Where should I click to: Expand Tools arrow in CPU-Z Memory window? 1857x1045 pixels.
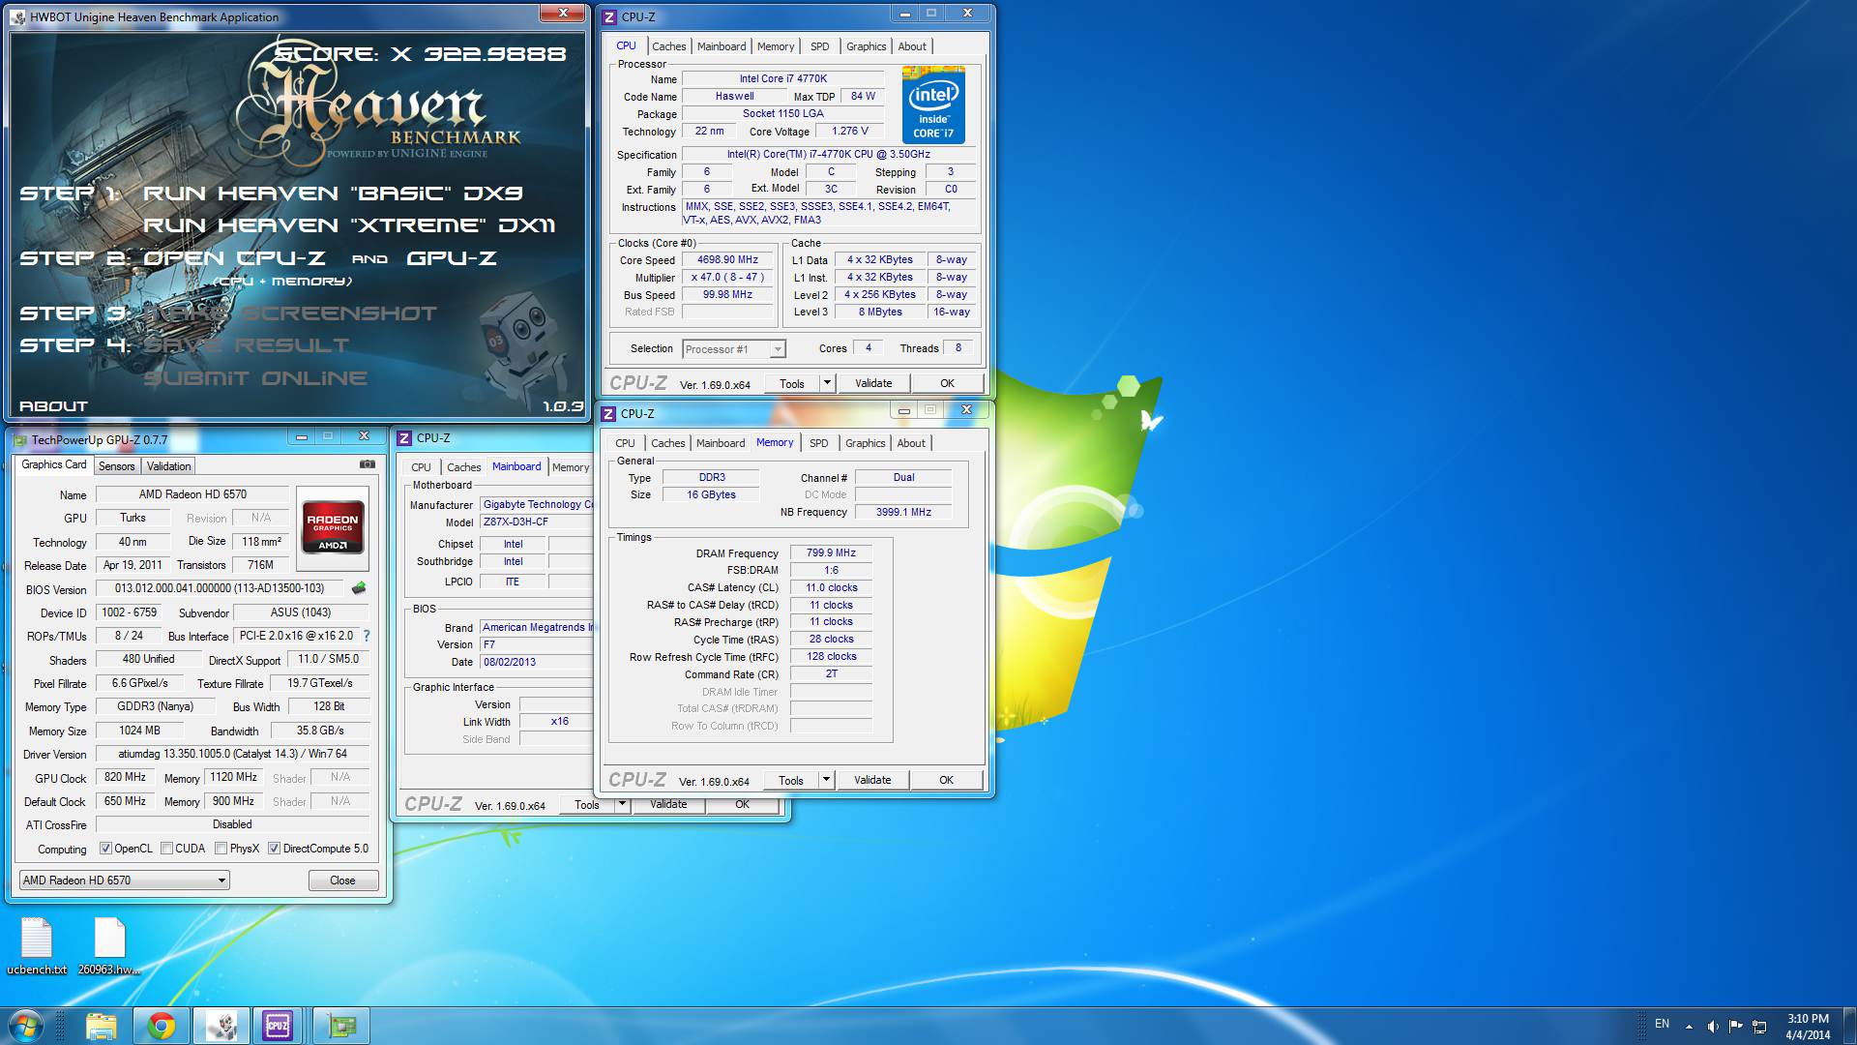(x=826, y=780)
